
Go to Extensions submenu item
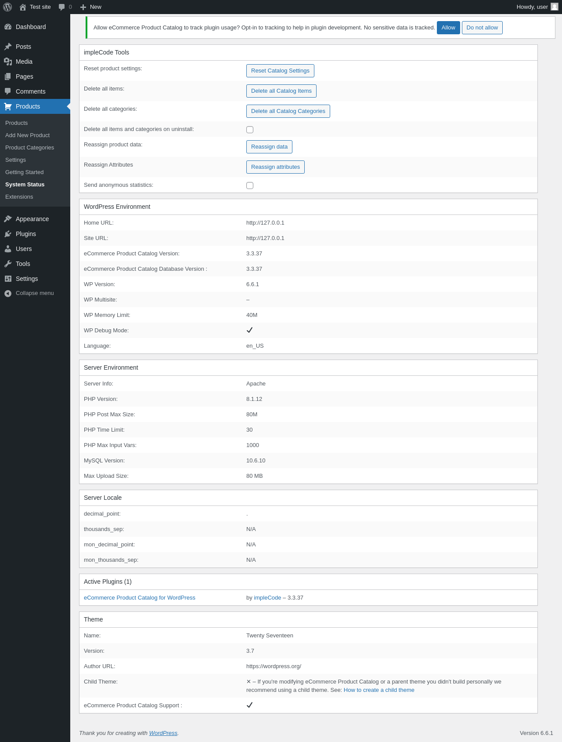pos(19,197)
